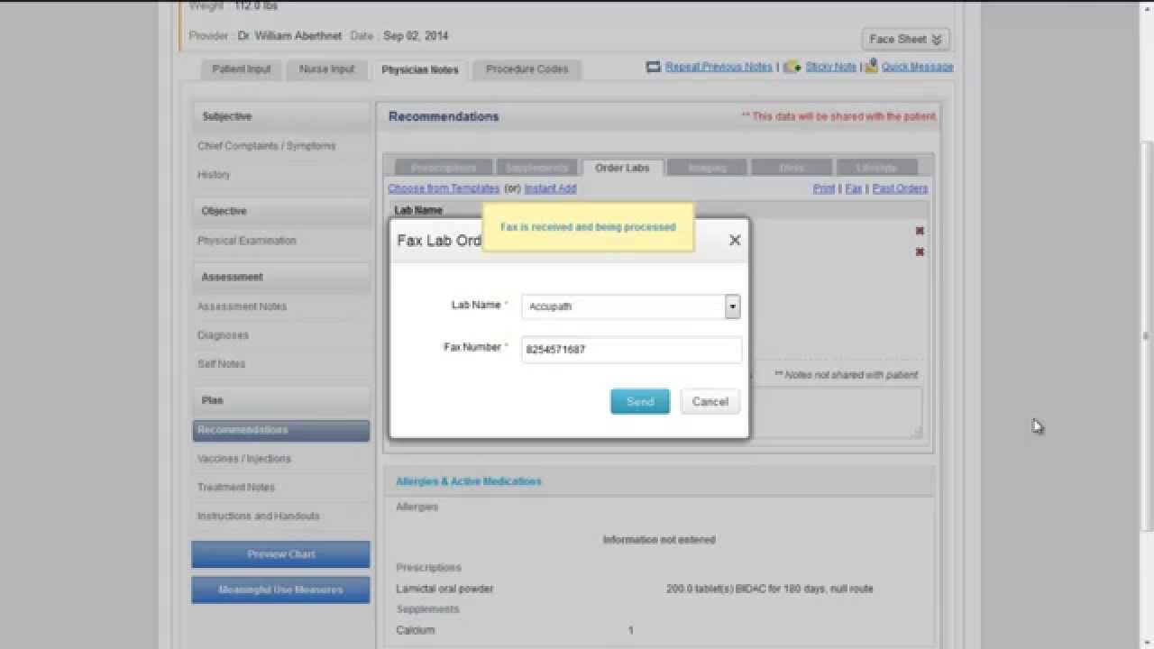This screenshot has height=649, width=1154.
Task: Click the 'Calcium' supplement entry
Action: tap(415, 630)
